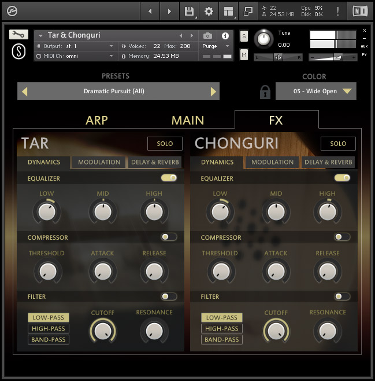The height and width of the screenshot is (381, 375).
Task: Click the Chonguri EQ MID knob
Action: click(276, 212)
